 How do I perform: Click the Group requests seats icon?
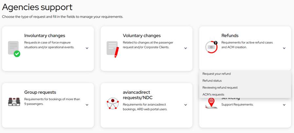coord(14,102)
